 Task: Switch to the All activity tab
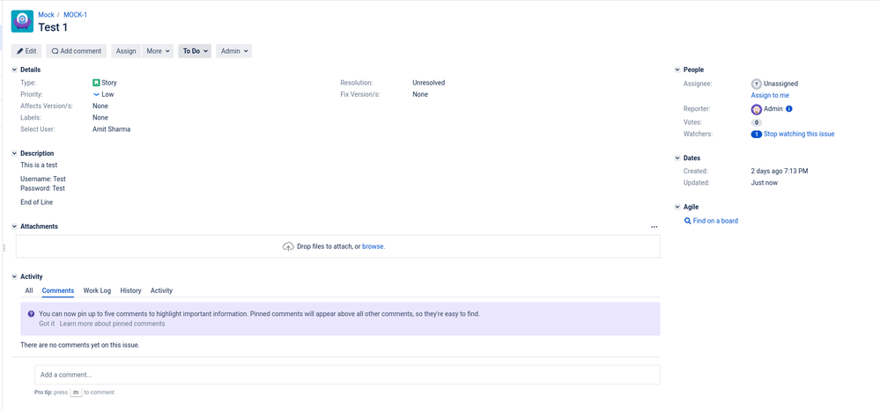[29, 290]
